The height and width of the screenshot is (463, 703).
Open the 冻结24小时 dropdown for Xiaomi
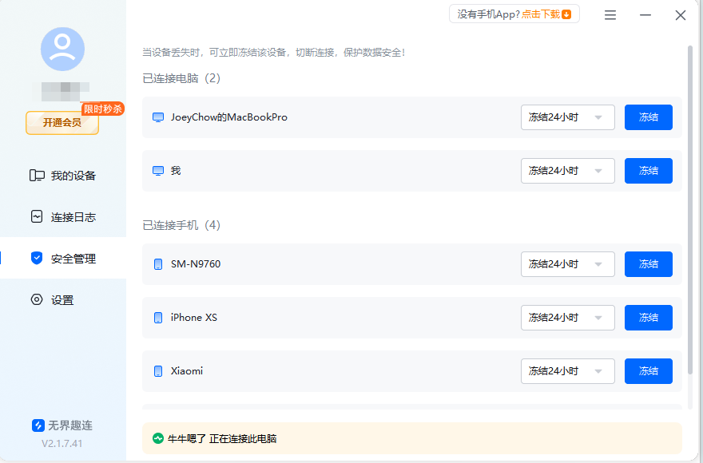click(x=567, y=370)
